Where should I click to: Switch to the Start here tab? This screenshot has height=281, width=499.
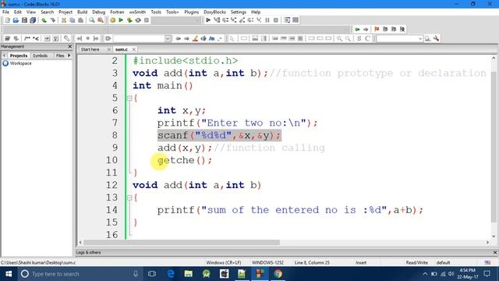[90, 49]
